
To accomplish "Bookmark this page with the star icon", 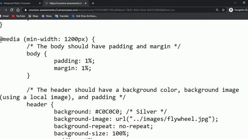I will [x=223, y=10].
